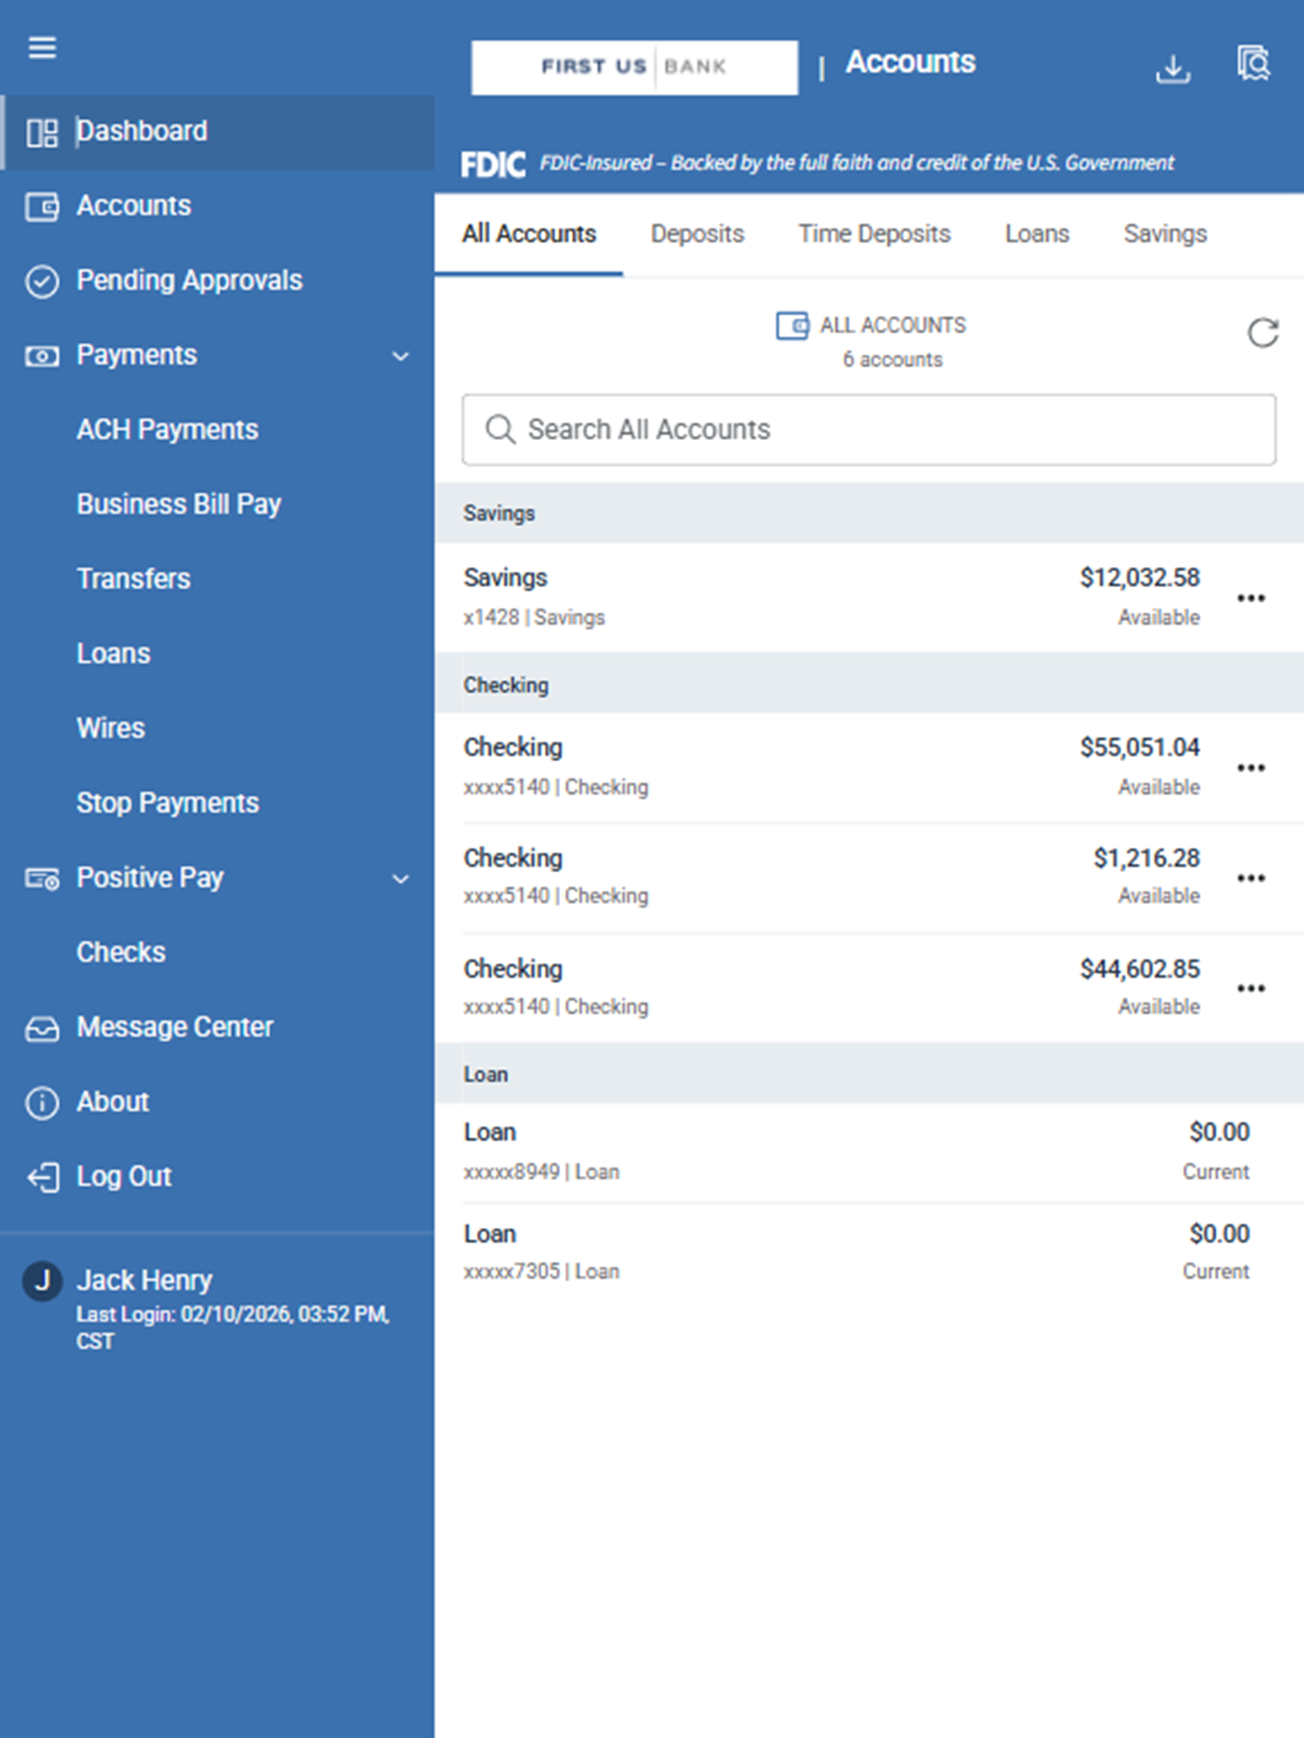The image size is (1304, 1738).
Task: Open the document search icon in header
Action: pos(1253,63)
